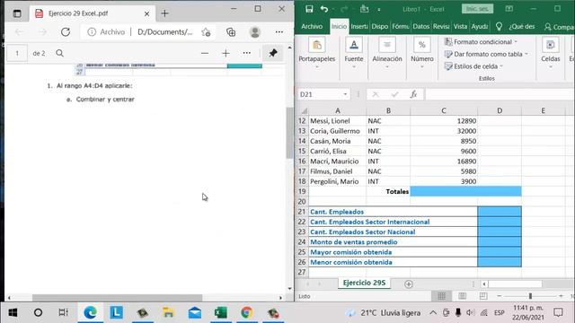Zoom in the PDF with plus
The image size is (575, 323).
click(226, 54)
